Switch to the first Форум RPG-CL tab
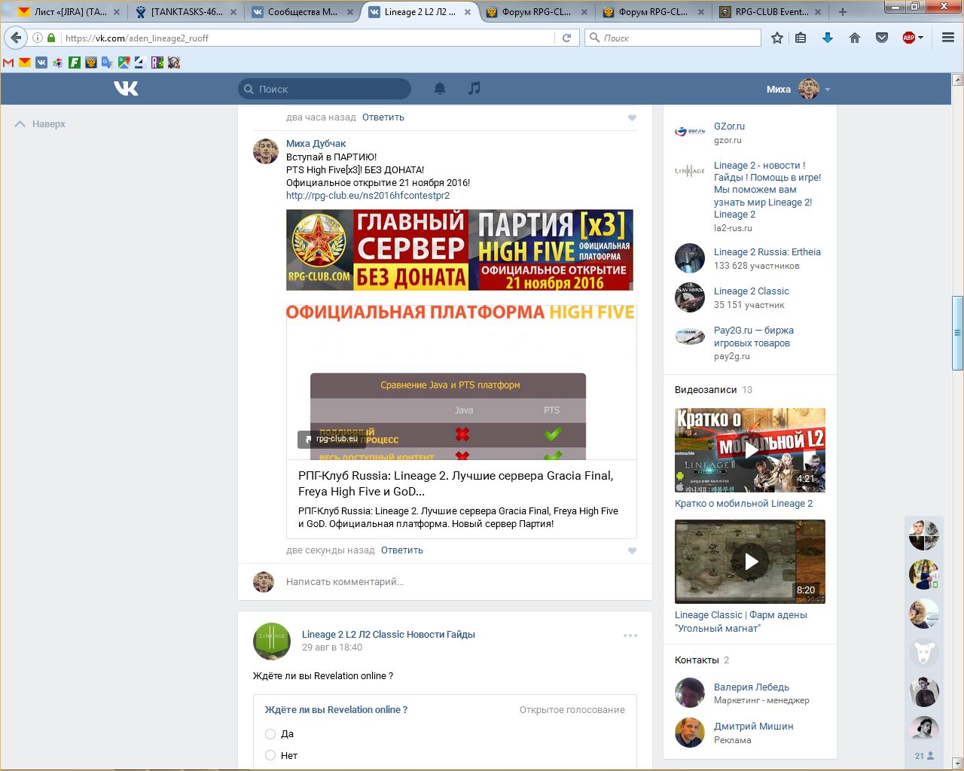The height and width of the screenshot is (771, 964). (x=536, y=12)
